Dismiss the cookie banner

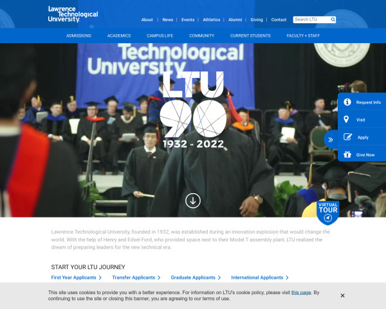coord(342,295)
